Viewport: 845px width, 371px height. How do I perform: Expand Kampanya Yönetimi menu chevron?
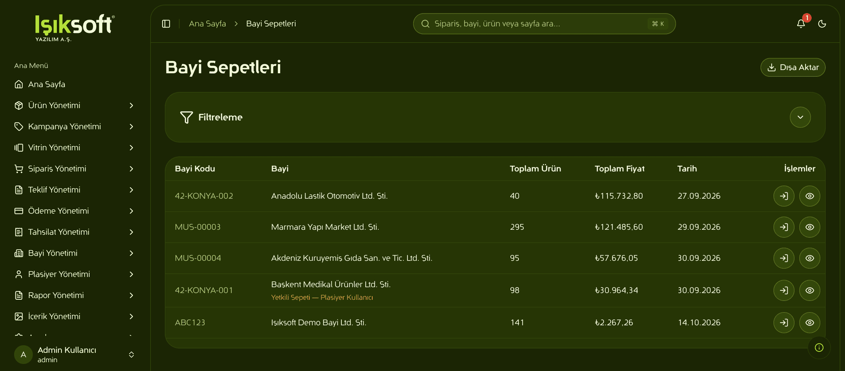pyautogui.click(x=131, y=127)
